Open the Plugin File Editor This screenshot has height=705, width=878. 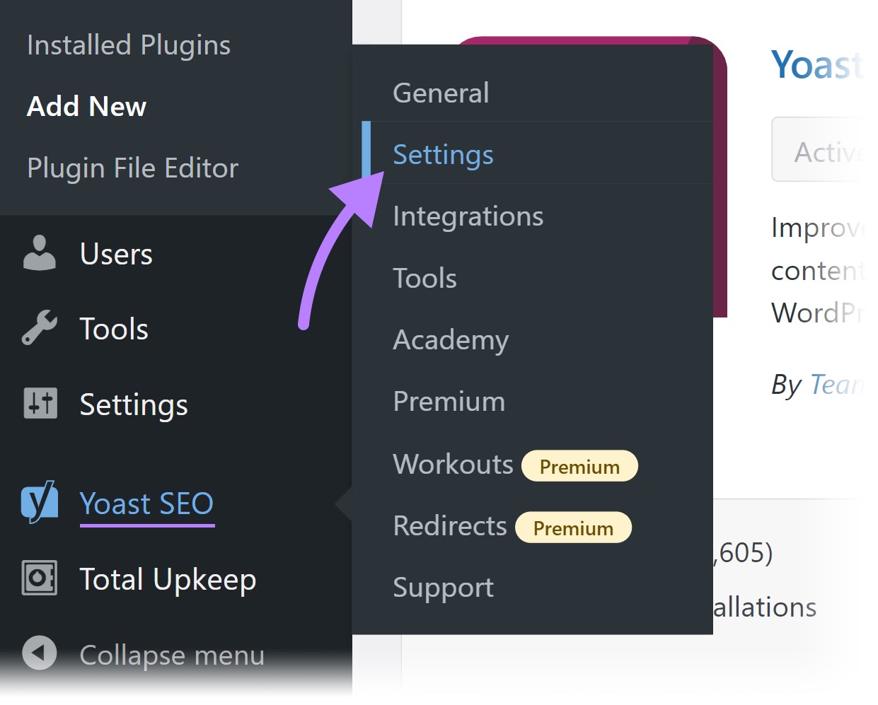point(132,168)
